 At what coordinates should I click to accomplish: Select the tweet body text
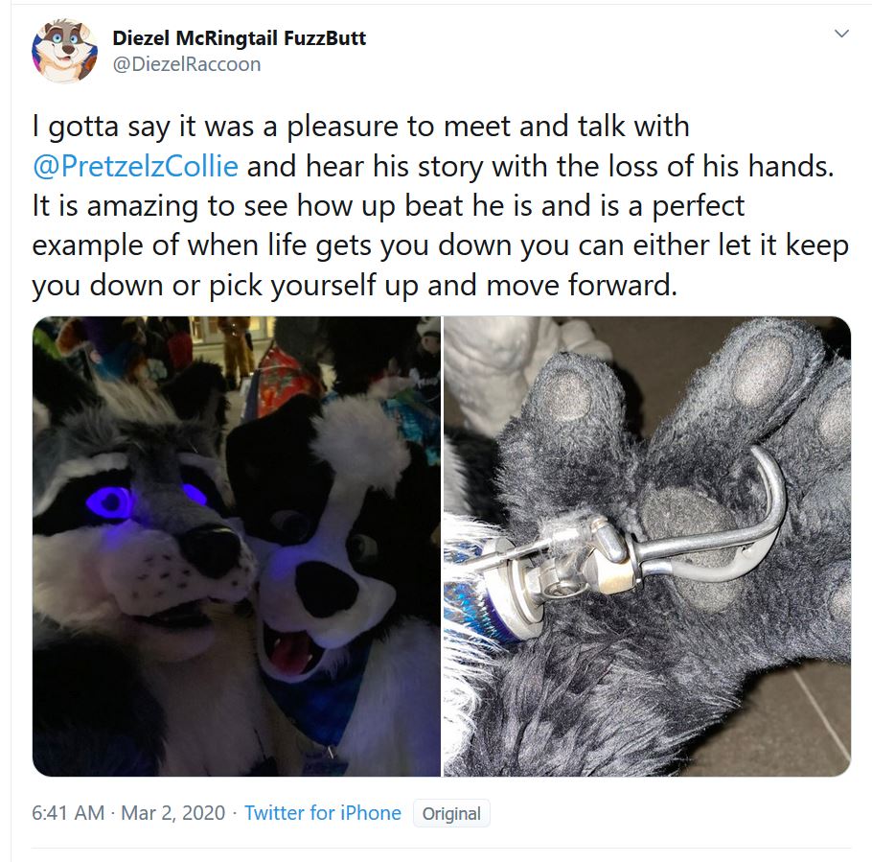tap(441, 206)
